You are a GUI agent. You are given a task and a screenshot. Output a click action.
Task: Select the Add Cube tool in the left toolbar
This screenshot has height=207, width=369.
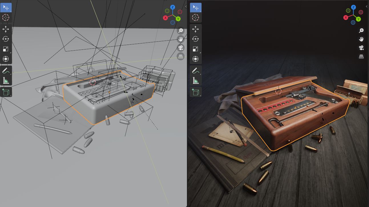point(6,92)
